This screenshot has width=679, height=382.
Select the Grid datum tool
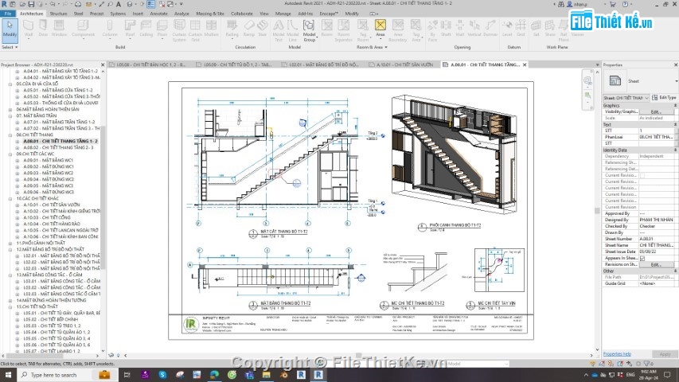521,29
